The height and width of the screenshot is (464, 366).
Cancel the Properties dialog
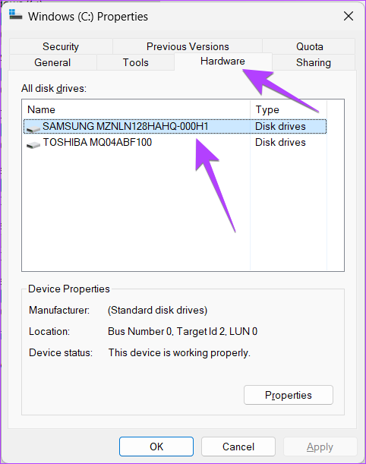[x=238, y=447]
